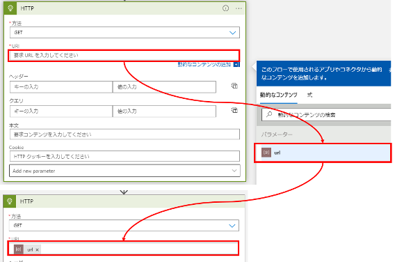The width and height of the screenshot is (395, 262).
Task: Expand the upper 方法 GET dropdown
Action: (124, 33)
